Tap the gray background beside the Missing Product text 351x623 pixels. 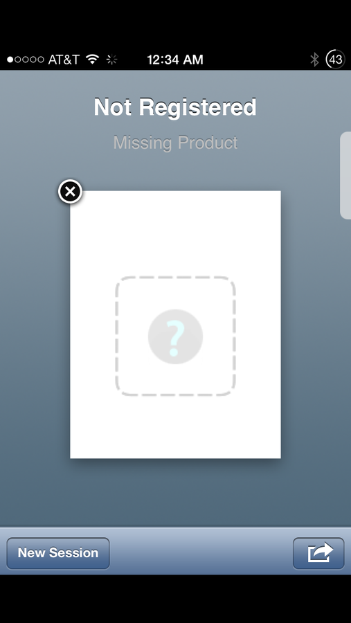(x=55, y=142)
